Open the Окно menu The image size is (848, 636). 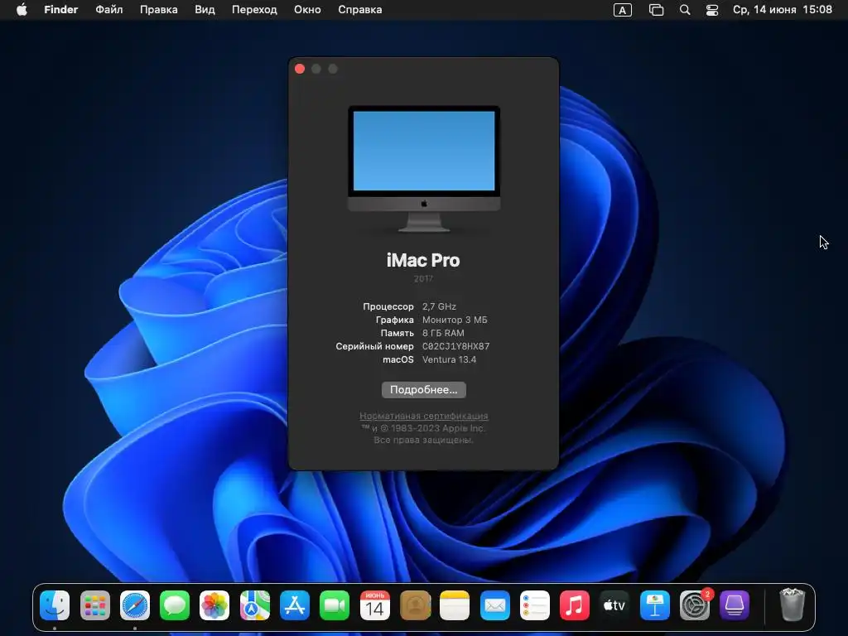tap(307, 10)
